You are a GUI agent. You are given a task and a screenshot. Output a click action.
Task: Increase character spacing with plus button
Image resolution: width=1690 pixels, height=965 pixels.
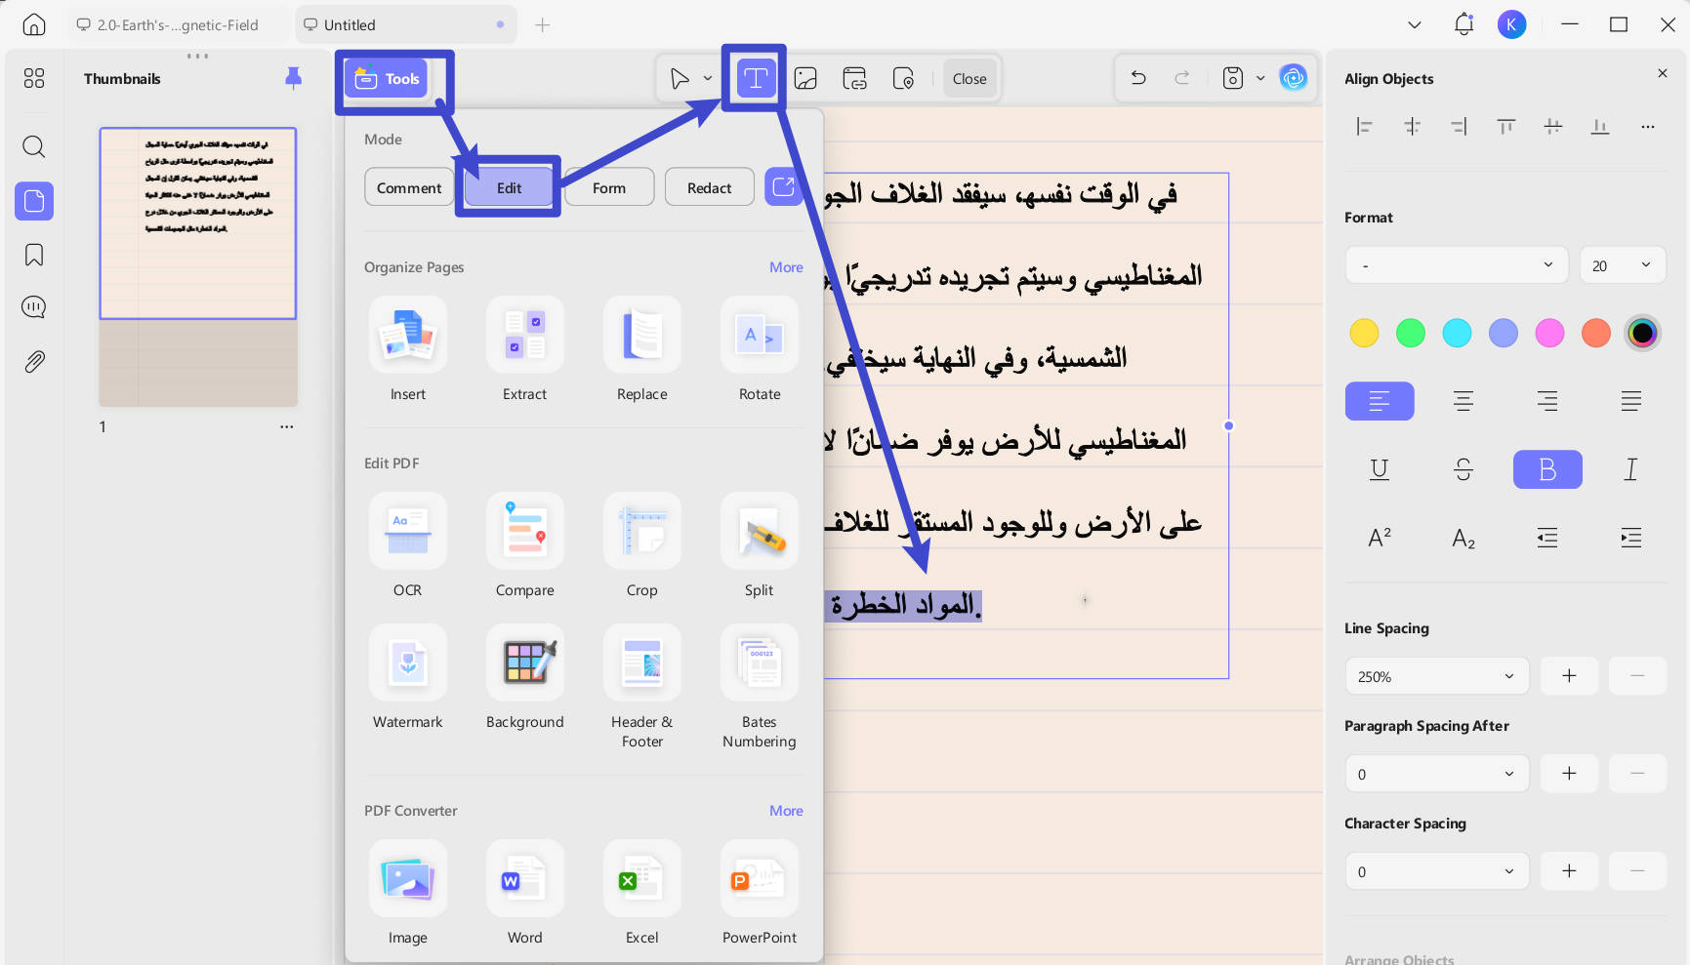(x=1569, y=871)
